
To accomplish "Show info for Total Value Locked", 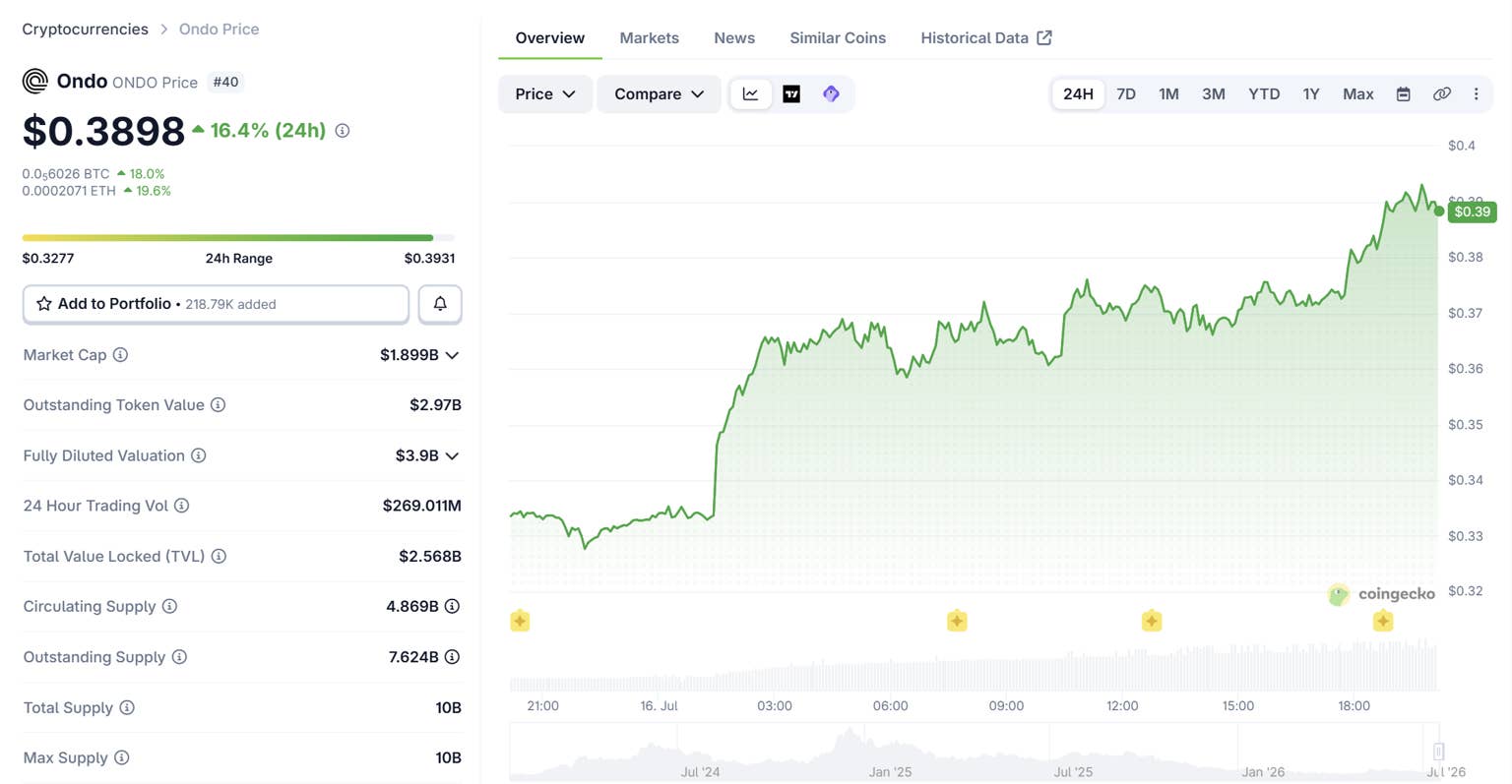I will point(219,557).
